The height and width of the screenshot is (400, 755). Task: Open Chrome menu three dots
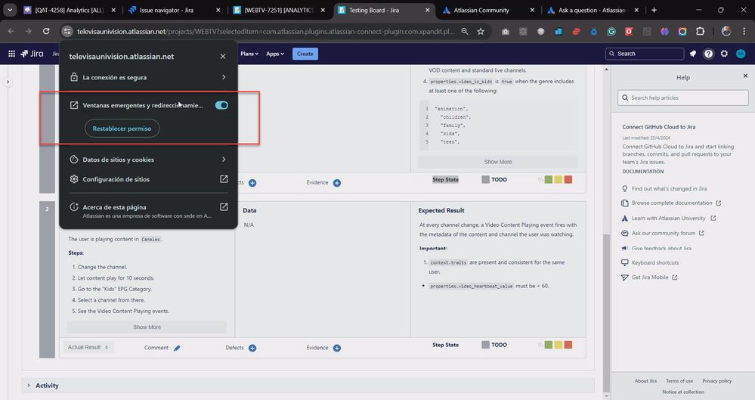(744, 31)
